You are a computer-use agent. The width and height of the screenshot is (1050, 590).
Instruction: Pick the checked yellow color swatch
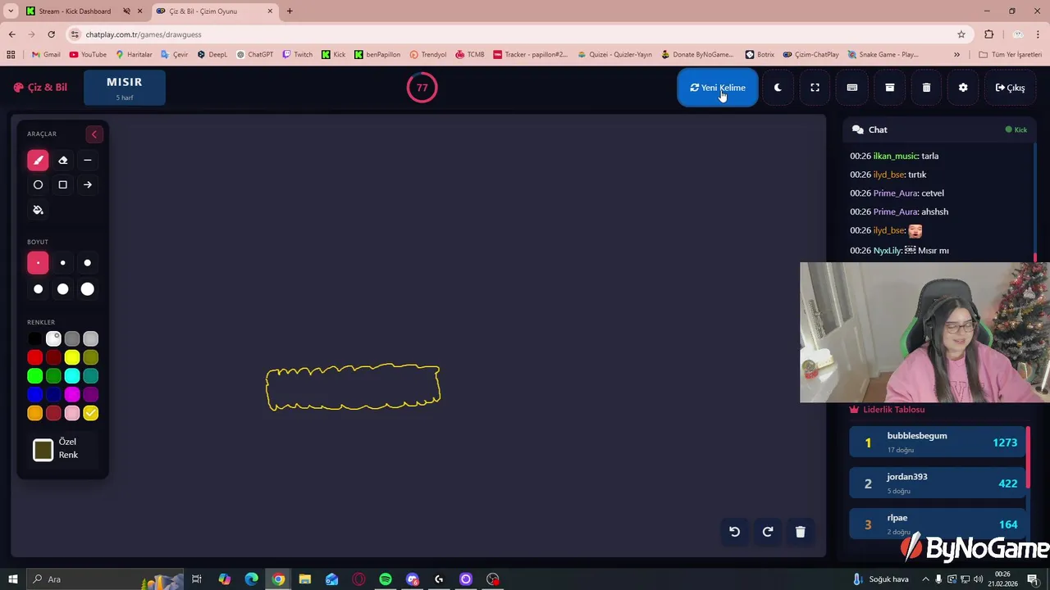(91, 414)
